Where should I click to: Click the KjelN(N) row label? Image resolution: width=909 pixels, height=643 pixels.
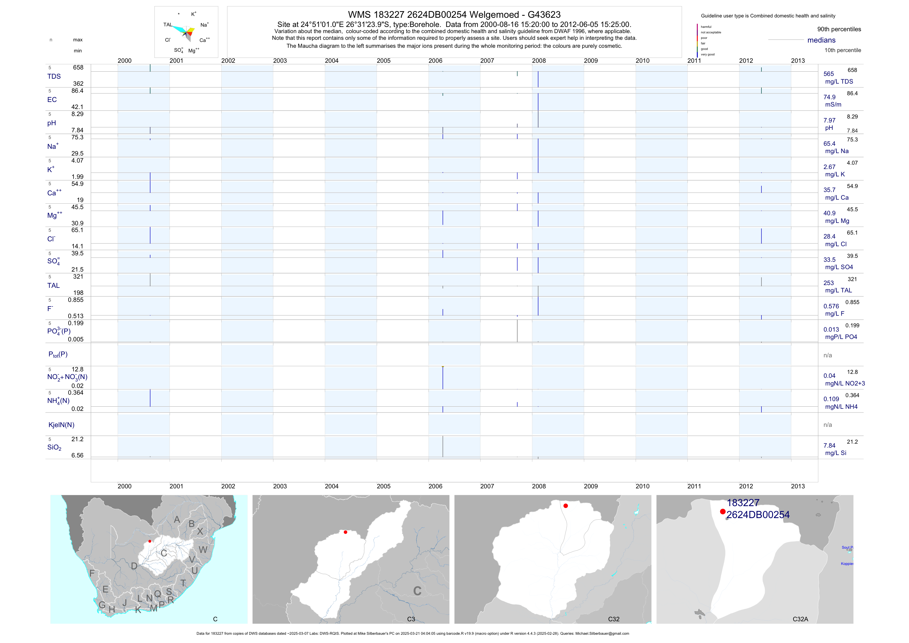[61, 425]
